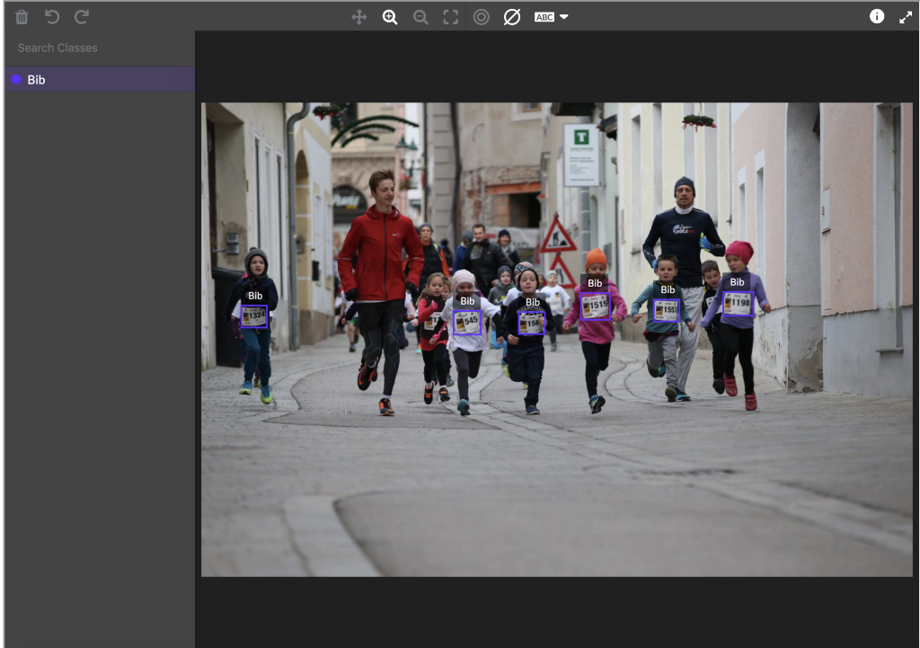Viewport: 920px width, 648px height.
Task: Toggle fullscreen with the expand arrows
Action: [905, 17]
